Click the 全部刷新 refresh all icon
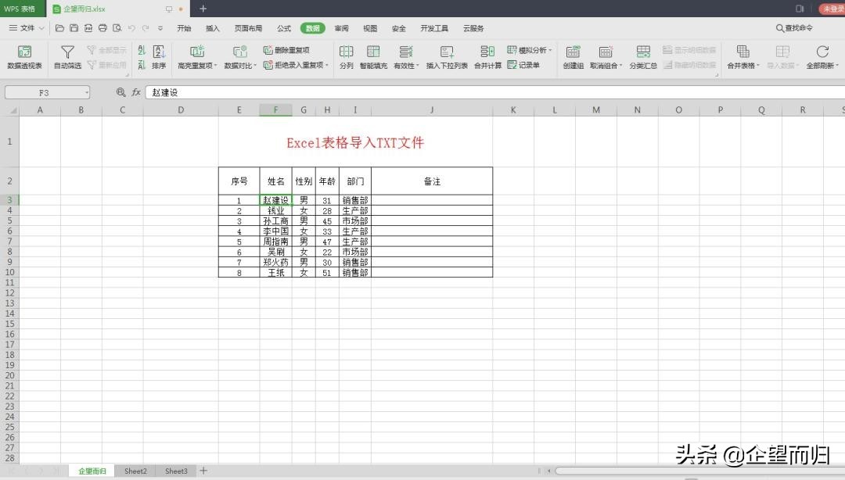The image size is (845, 480). 822,52
